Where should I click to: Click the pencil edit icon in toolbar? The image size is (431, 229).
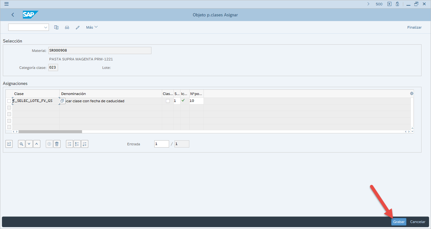(78, 27)
